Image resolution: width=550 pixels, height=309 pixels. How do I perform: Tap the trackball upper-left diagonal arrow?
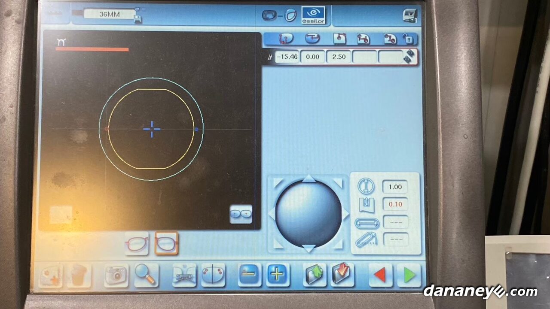[x=278, y=183]
